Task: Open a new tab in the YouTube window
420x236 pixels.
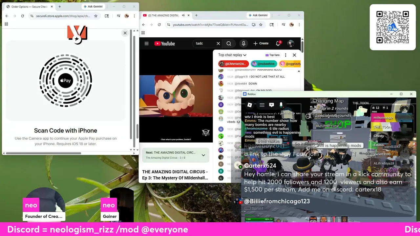Action: tap(196, 15)
